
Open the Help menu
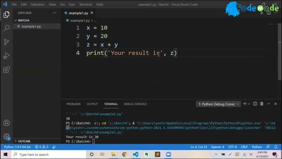coord(100,4)
